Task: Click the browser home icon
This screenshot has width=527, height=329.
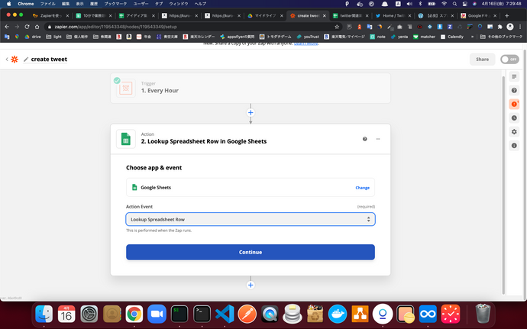Action: tap(37, 27)
